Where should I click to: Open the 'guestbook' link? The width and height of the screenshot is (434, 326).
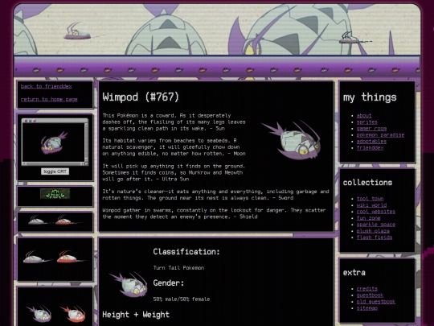pyautogui.click(x=370, y=295)
